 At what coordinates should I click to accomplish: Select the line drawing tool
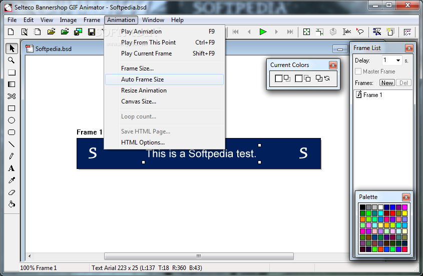(x=12, y=144)
